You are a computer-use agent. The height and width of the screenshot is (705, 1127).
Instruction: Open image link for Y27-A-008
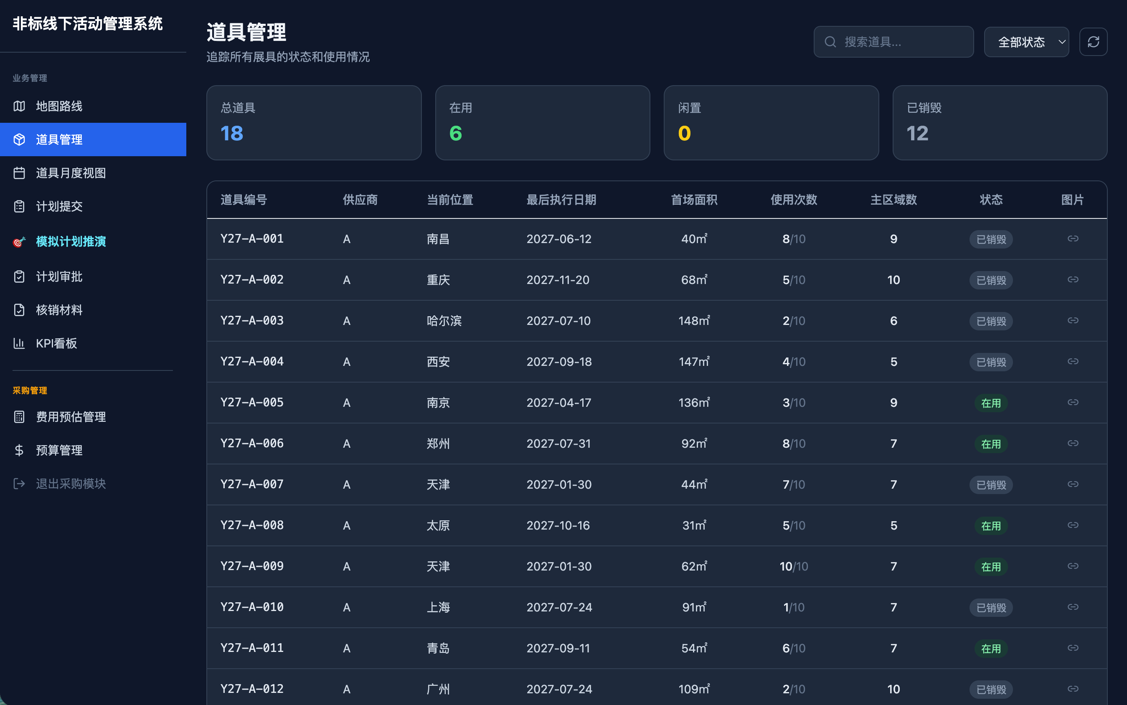1072,525
